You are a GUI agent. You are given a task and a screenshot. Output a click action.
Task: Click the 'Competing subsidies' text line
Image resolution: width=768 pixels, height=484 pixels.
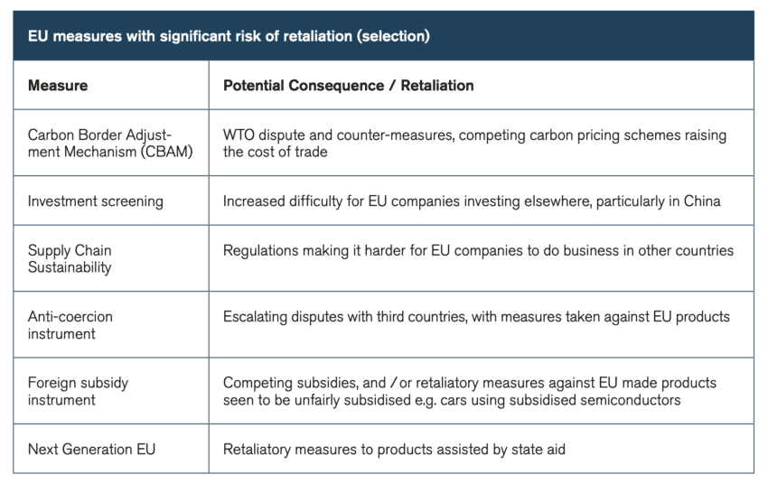click(469, 383)
